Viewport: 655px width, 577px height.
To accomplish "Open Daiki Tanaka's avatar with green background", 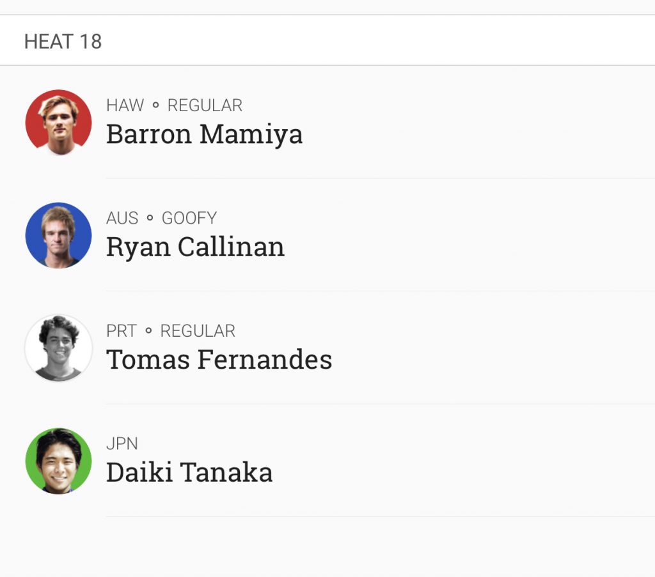I will point(58,461).
